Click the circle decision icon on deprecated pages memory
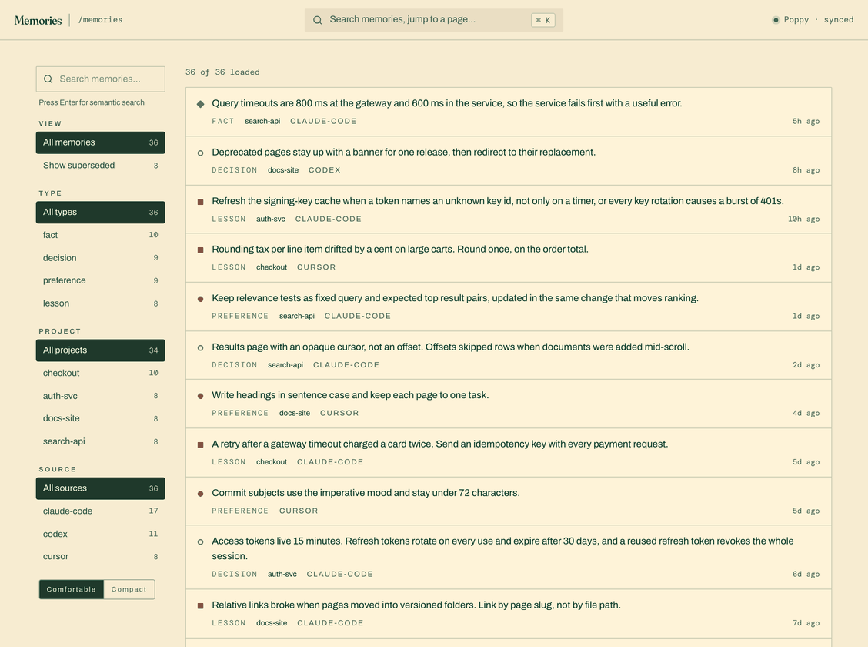The width and height of the screenshot is (868, 647). [200, 153]
